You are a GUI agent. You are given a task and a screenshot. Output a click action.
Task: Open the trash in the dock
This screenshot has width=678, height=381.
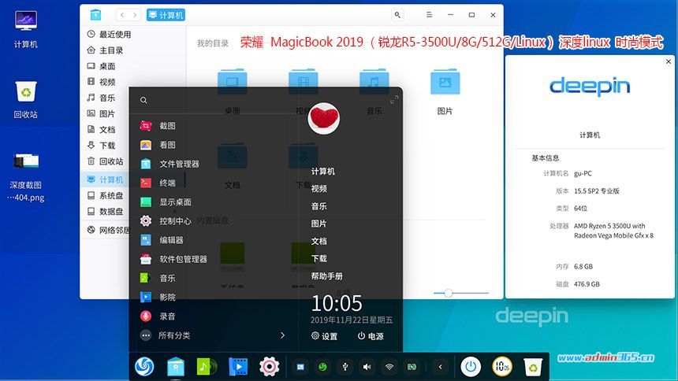point(533,367)
